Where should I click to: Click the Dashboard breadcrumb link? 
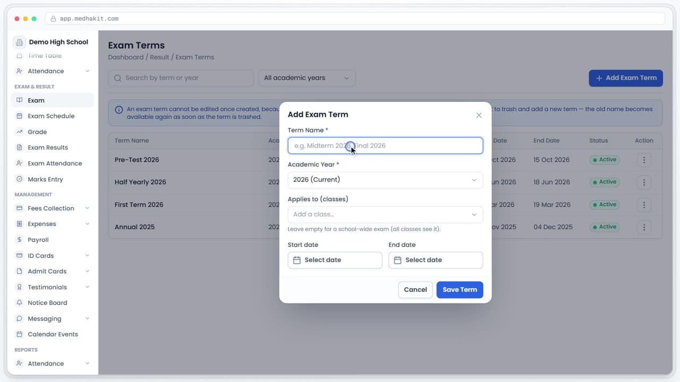coord(126,57)
